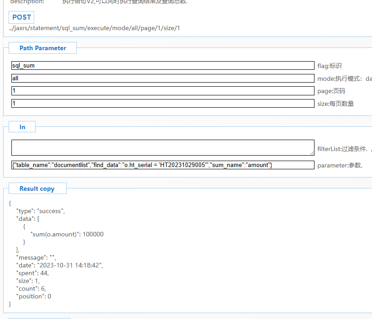
Task: Click the Path Parameter section label
Action: click(x=43, y=48)
